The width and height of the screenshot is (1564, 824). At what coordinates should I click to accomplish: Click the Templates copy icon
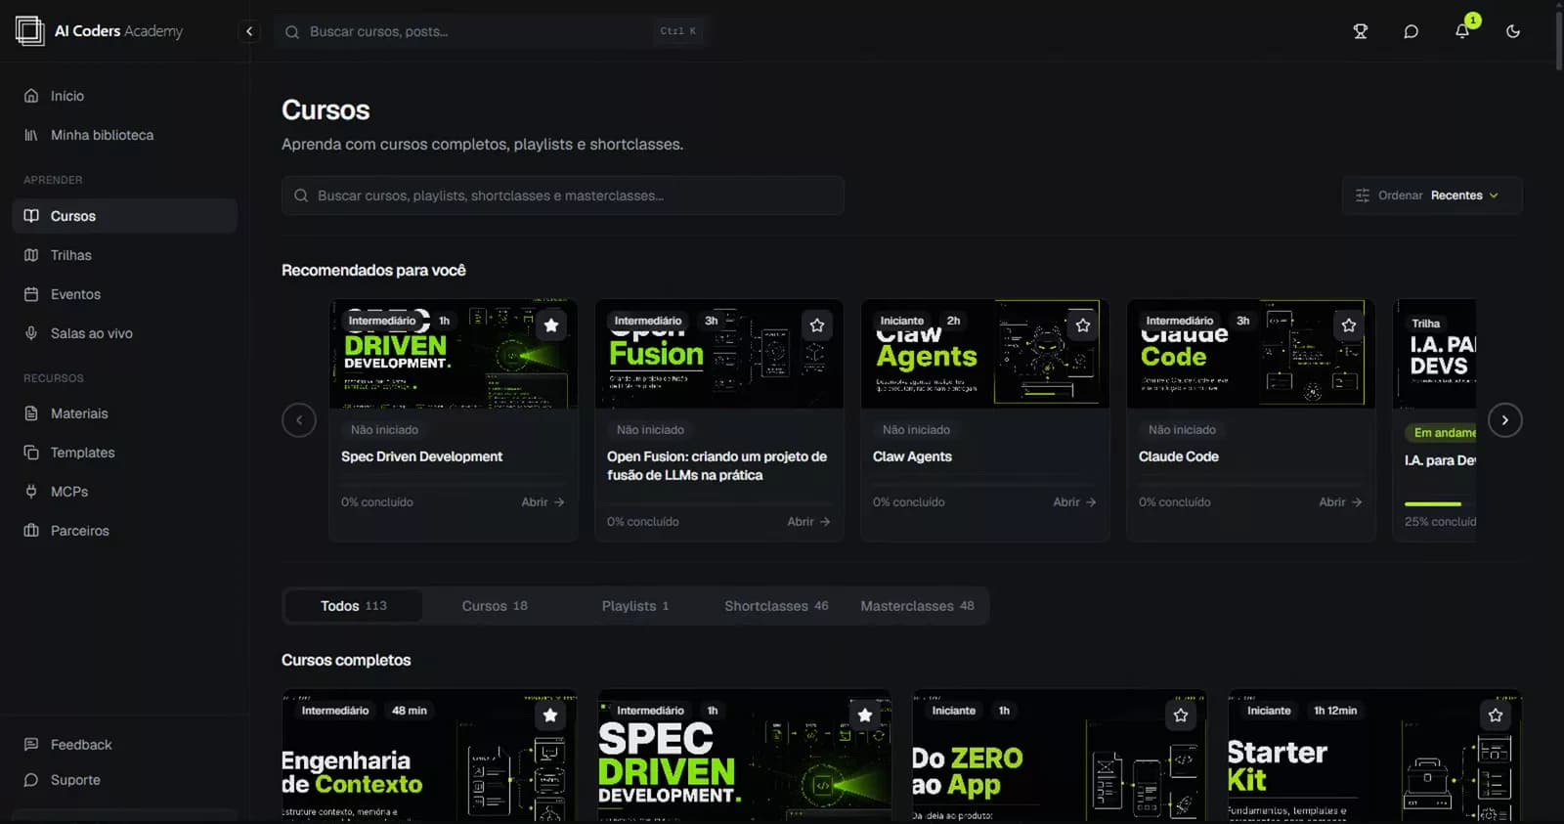(x=31, y=453)
